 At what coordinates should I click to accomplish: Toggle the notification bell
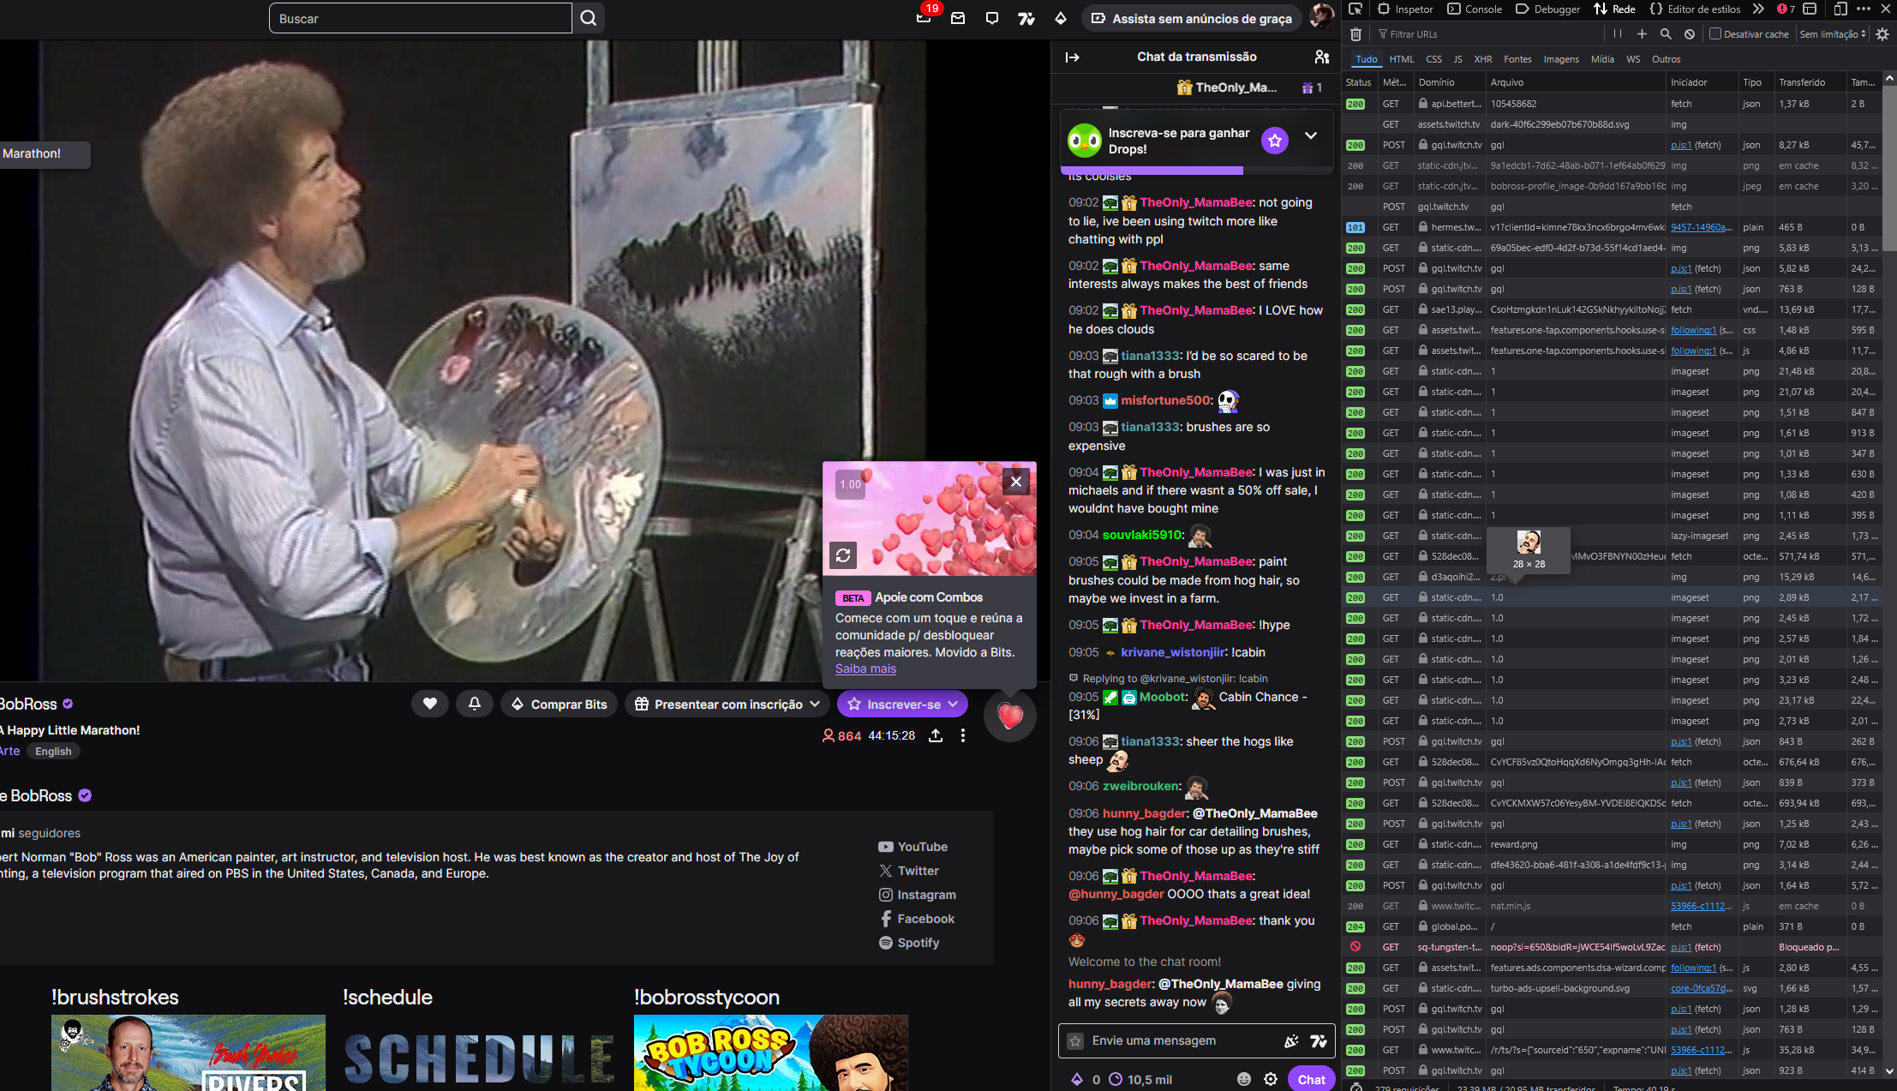475,704
